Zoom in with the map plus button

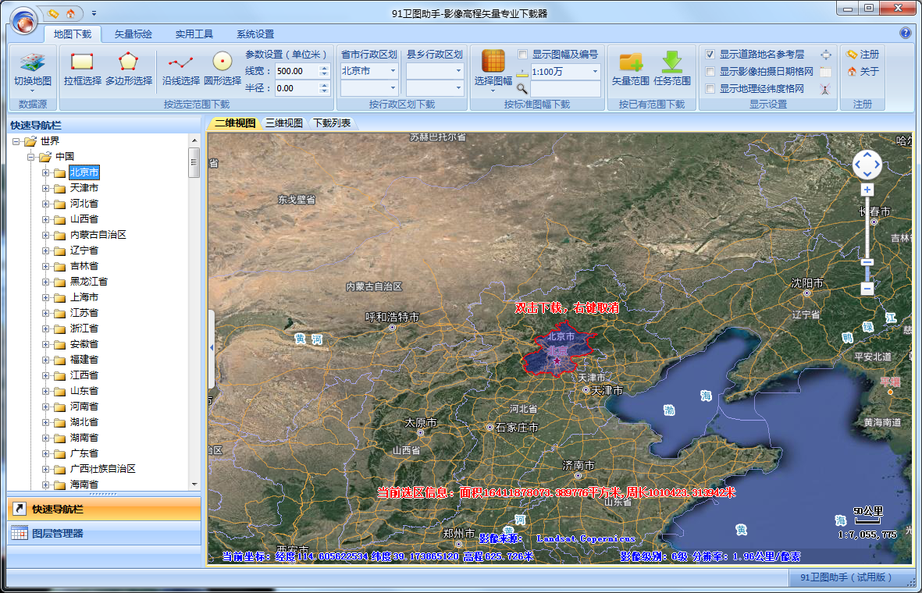click(867, 190)
